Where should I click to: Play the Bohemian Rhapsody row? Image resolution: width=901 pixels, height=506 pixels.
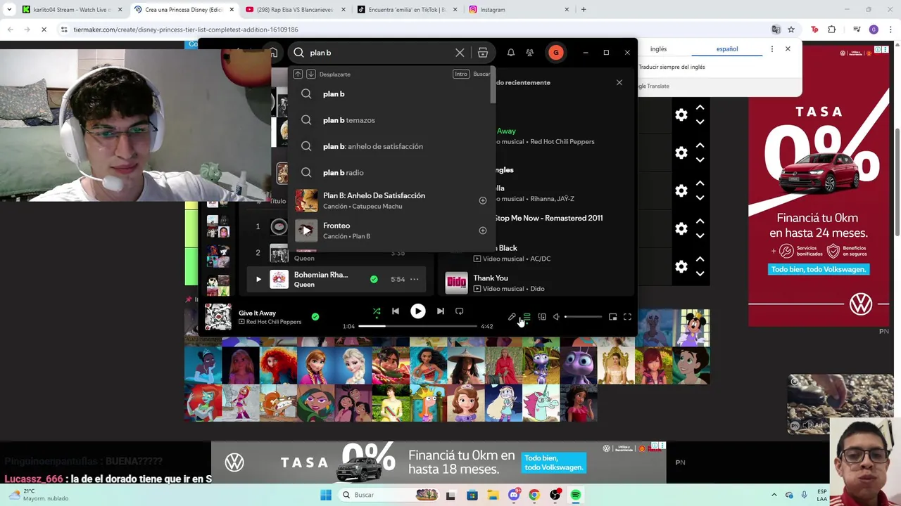pyautogui.click(x=258, y=280)
